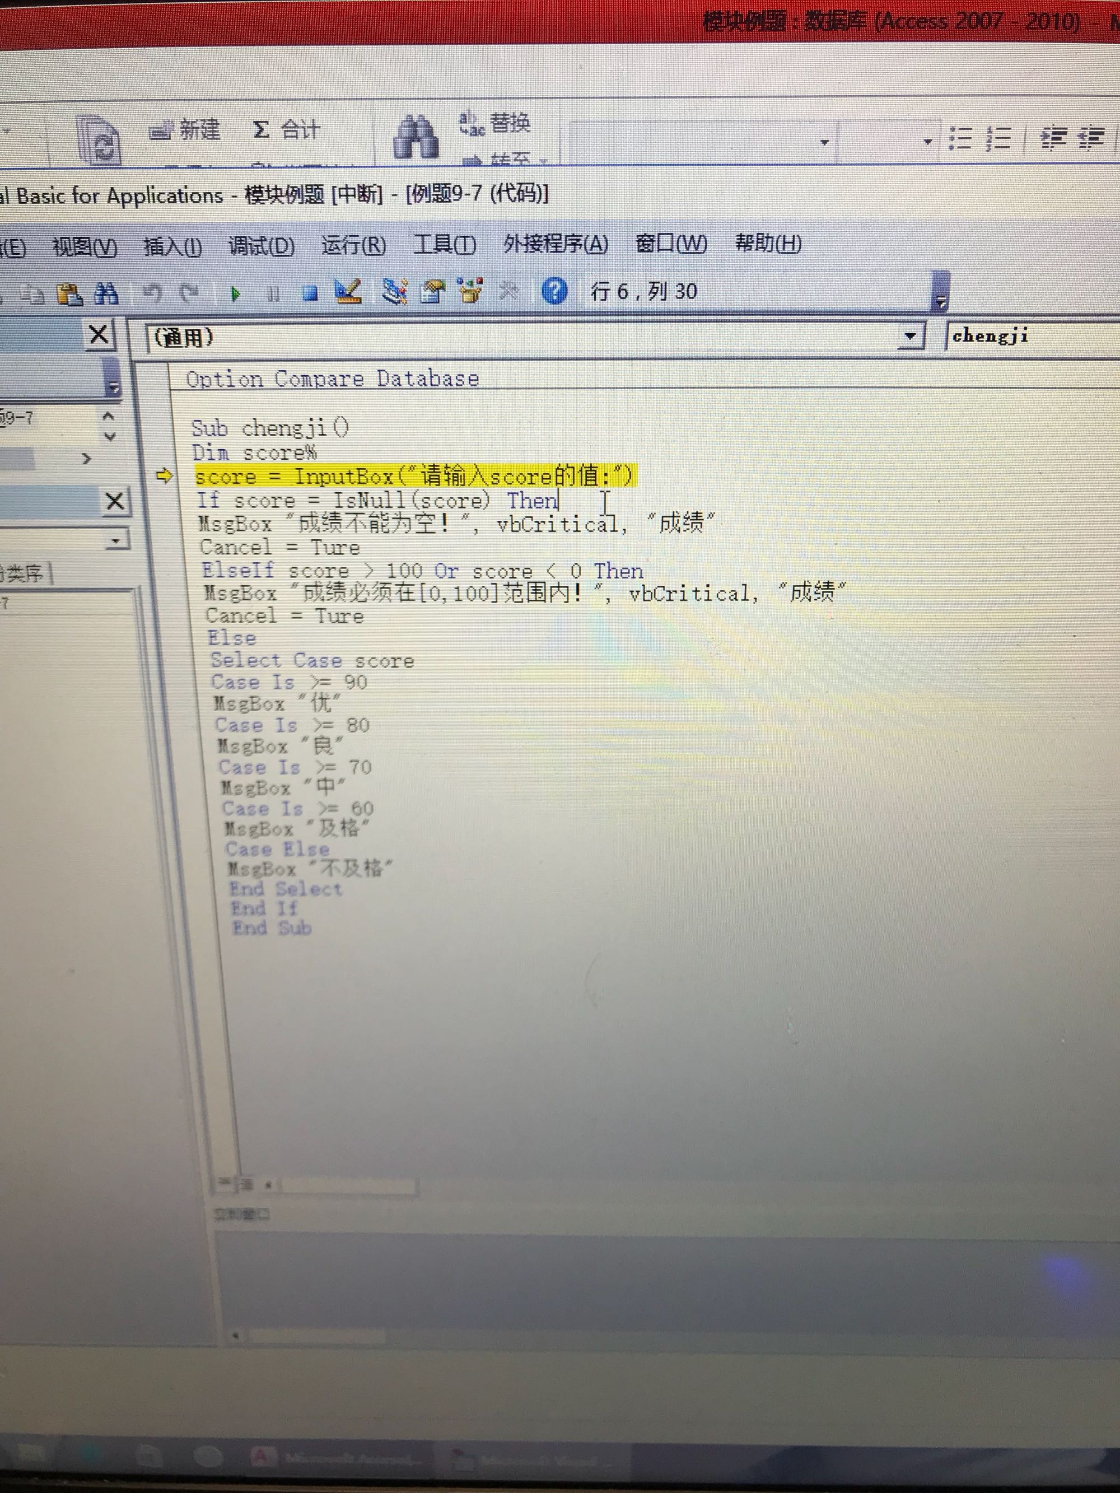Click the Paste clipboard toolbar icon

pyautogui.click(x=69, y=294)
